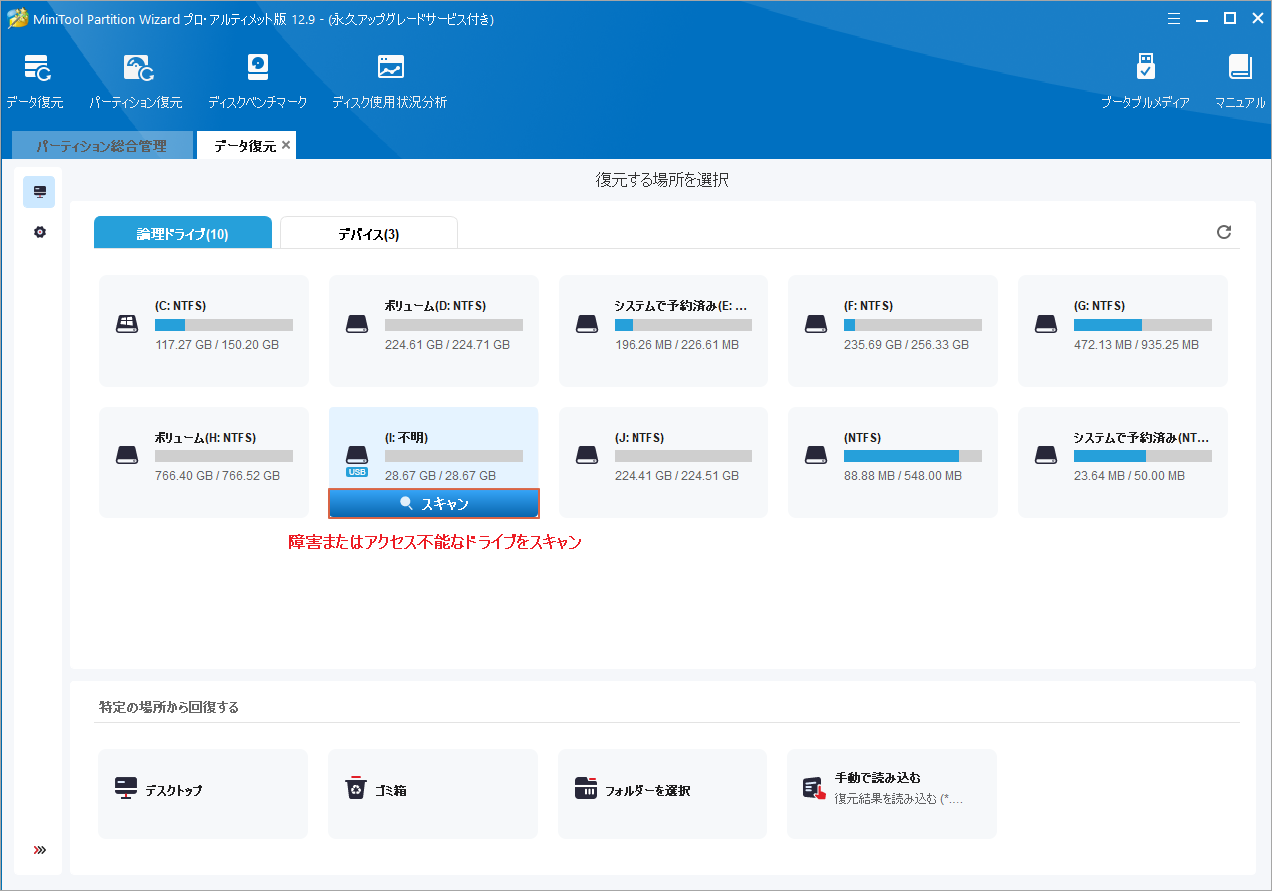Click the F: NTFS drive icon
This screenshot has width=1272, height=891.
(x=816, y=324)
